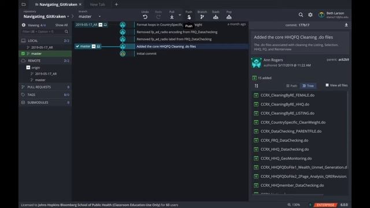Select remote branch origin 2019-05-17_AR
Viewport: 370px width, 208px height.
pos(46,74)
